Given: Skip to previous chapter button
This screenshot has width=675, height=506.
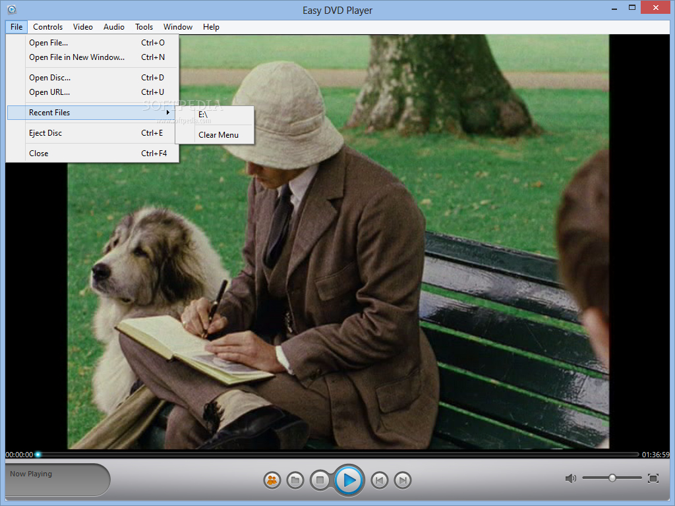Looking at the screenshot, I should tap(379, 480).
